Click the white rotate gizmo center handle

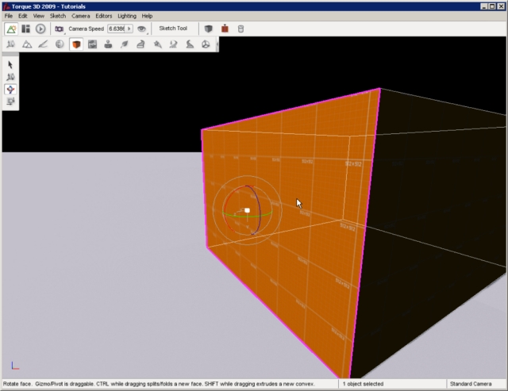[x=248, y=211]
